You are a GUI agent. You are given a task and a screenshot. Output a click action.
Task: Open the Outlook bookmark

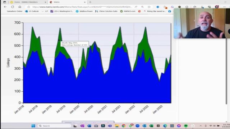[32, 11]
